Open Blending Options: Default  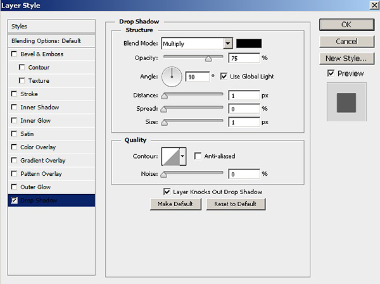pos(51,40)
